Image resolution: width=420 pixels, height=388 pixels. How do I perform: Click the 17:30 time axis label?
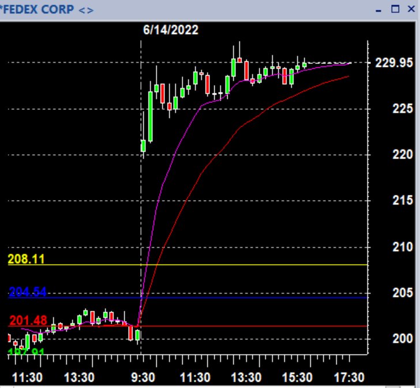(x=349, y=378)
